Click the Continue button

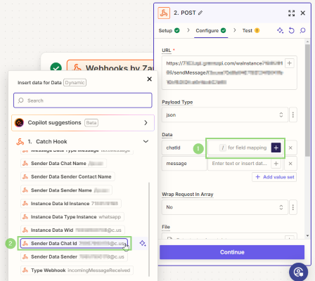(232, 252)
